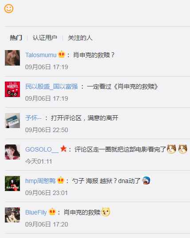
Task: Click the GOSOLO__ username link
Action: click(x=42, y=149)
